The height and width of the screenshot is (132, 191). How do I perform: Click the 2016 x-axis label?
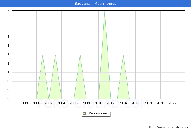click(x=135, y=103)
